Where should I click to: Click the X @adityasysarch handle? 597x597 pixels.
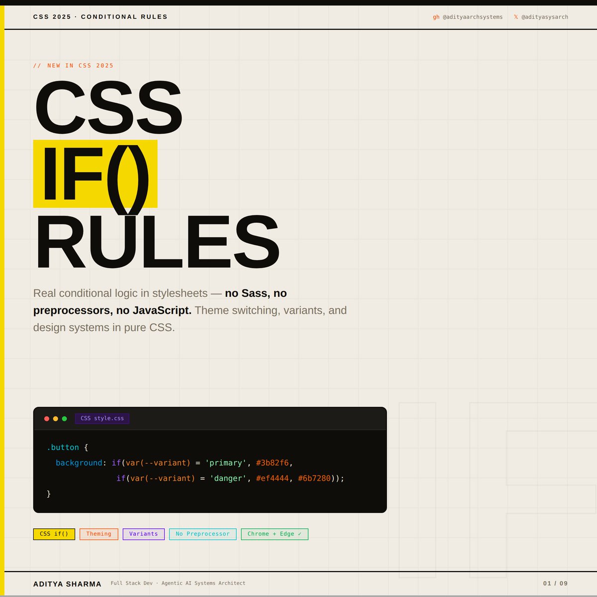(541, 17)
